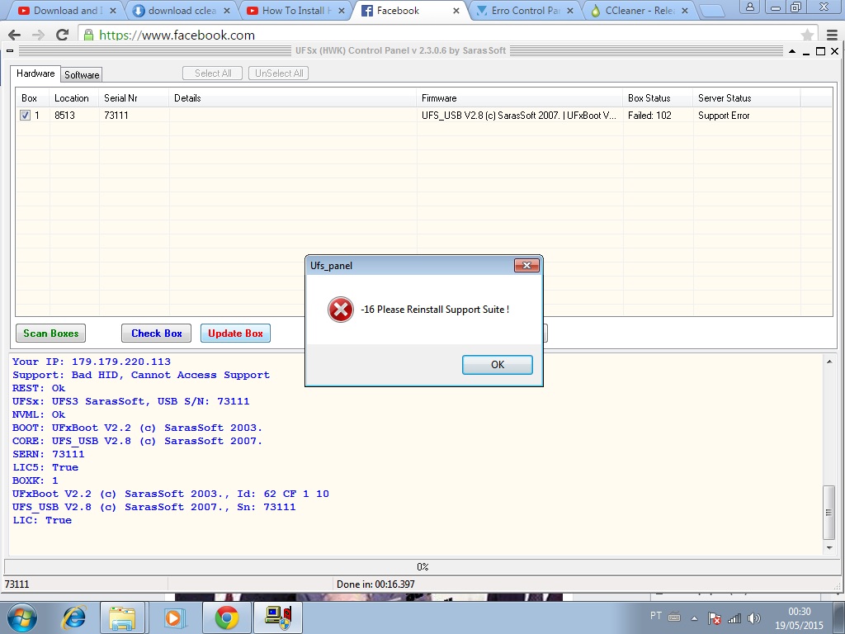This screenshot has height=634, width=845.
Task: Open the Chrome hamburger menu
Action: [832, 35]
